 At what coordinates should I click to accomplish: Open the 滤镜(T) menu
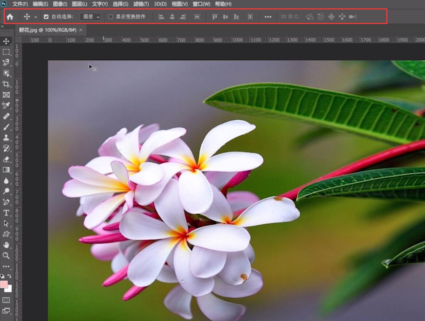tap(141, 4)
